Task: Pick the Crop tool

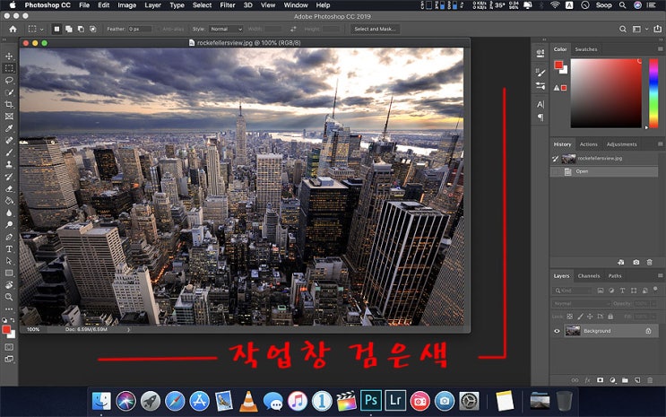Action: 9,104
